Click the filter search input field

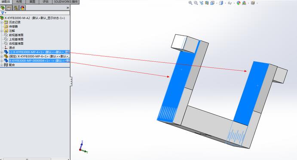click(x=38, y=13)
